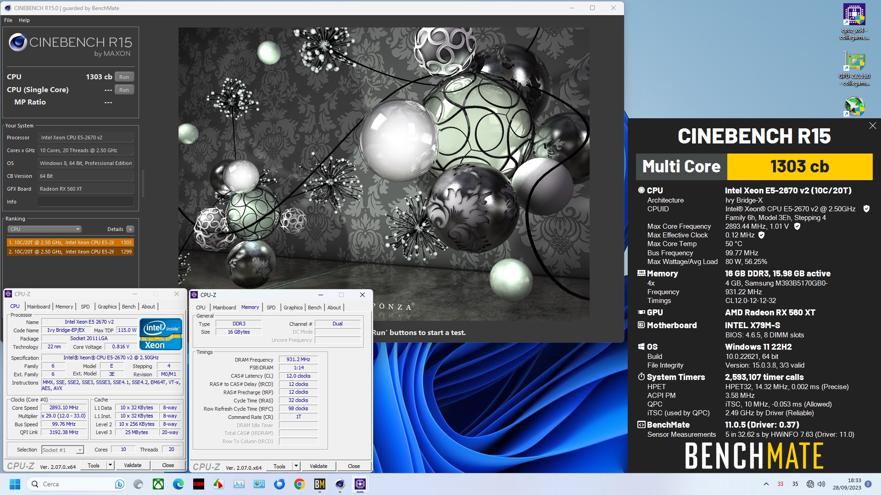Expand ranking Details with the arrow button

[x=130, y=229]
